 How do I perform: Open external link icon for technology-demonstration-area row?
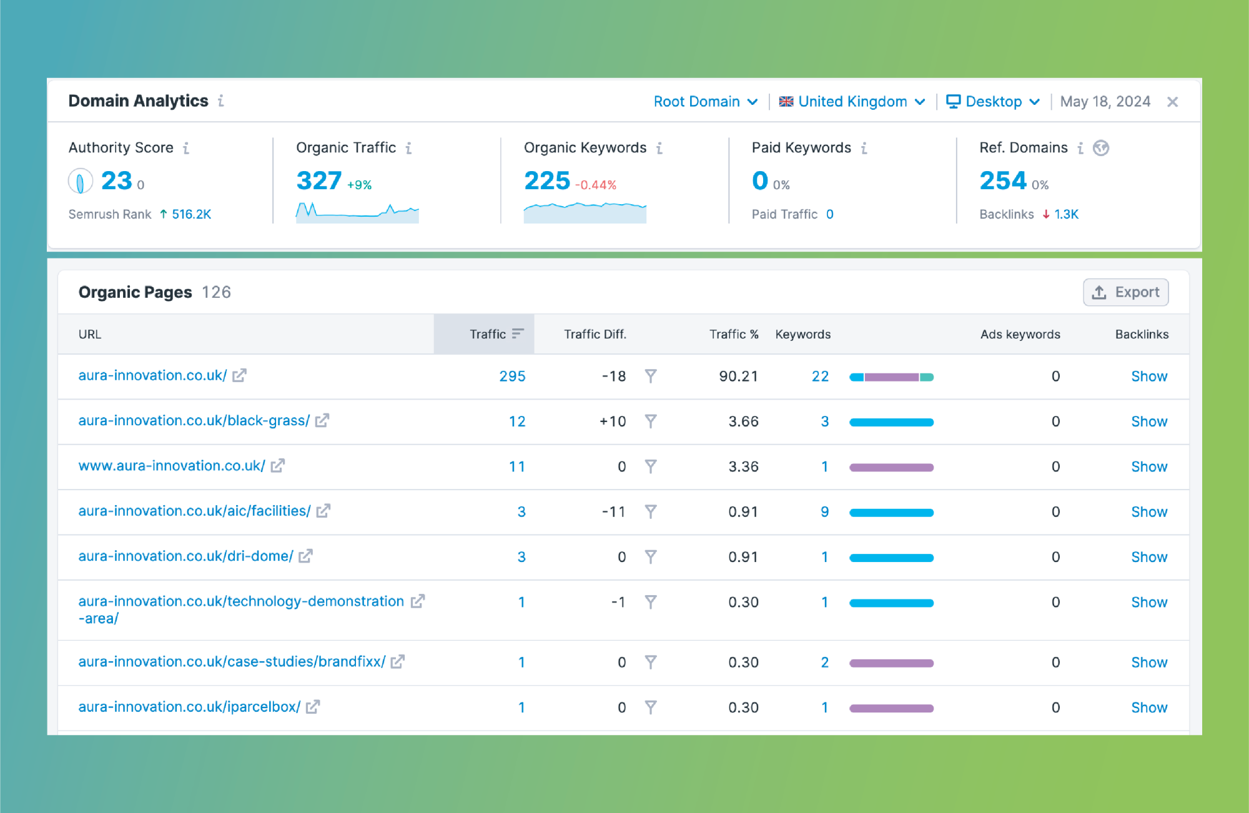click(418, 601)
